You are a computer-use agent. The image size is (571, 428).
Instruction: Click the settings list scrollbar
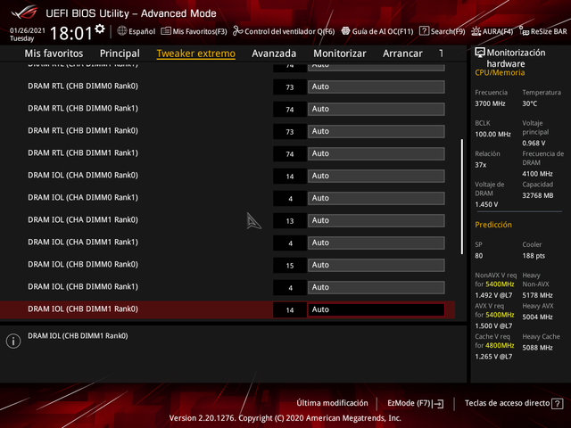pyautogui.click(x=462, y=196)
